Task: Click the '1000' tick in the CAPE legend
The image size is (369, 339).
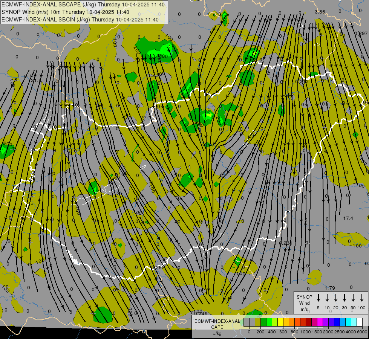Action: pyautogui.click(x=306, y=332)
